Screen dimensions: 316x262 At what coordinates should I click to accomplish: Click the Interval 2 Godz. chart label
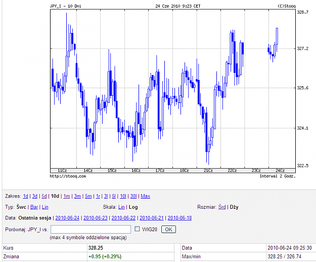(278, 176)
